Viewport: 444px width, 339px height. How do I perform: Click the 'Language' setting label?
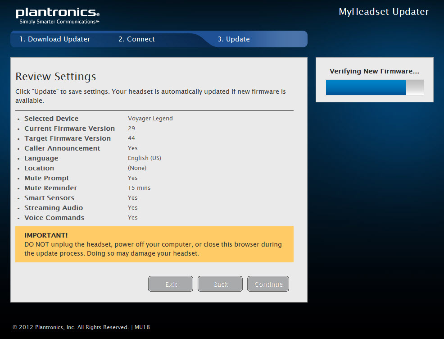tap(41, 158)
